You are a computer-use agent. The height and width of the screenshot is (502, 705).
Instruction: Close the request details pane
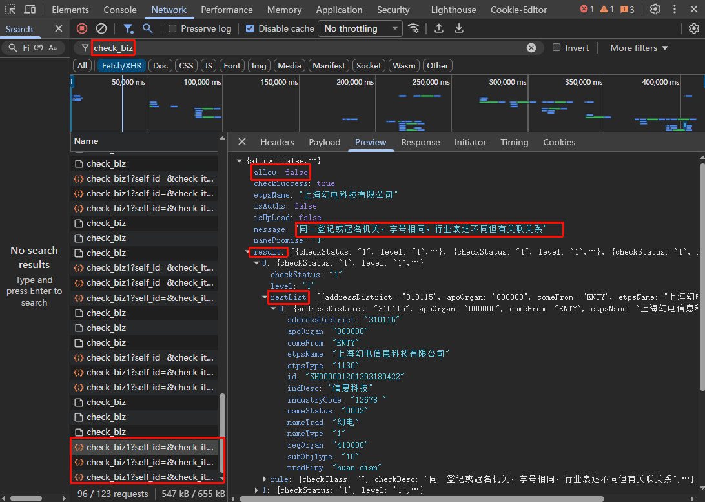[242, 142]
